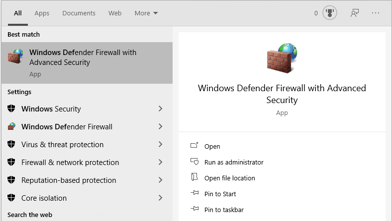Click the Reputation-based protection shield icon

[11, 180]
